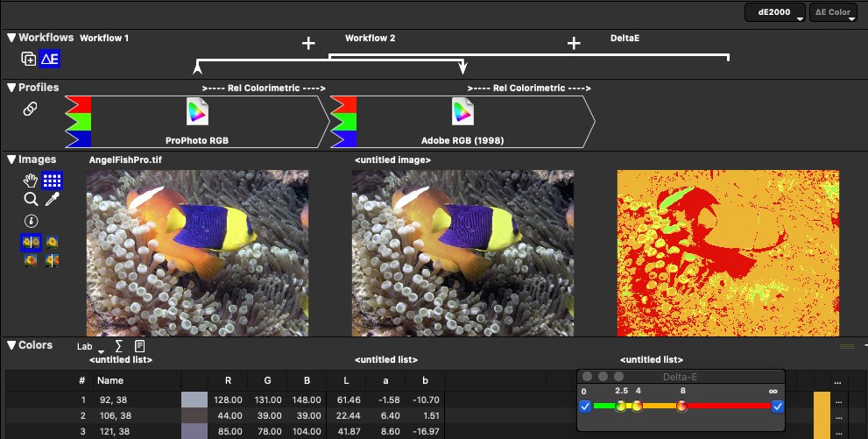Screen dimensions: 868x439
Task: Collapse the Workflows section
Action: [x=11, y=38]
